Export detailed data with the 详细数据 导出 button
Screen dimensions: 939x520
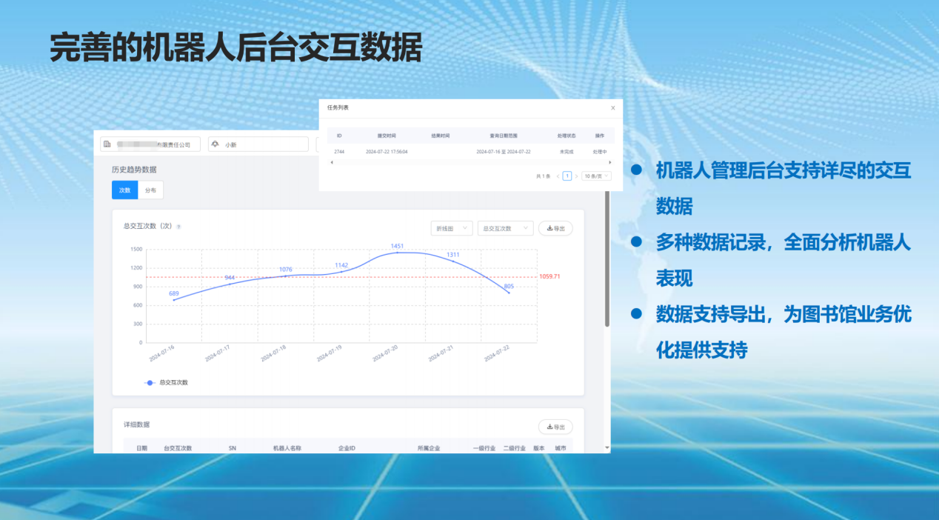(555, 427)
